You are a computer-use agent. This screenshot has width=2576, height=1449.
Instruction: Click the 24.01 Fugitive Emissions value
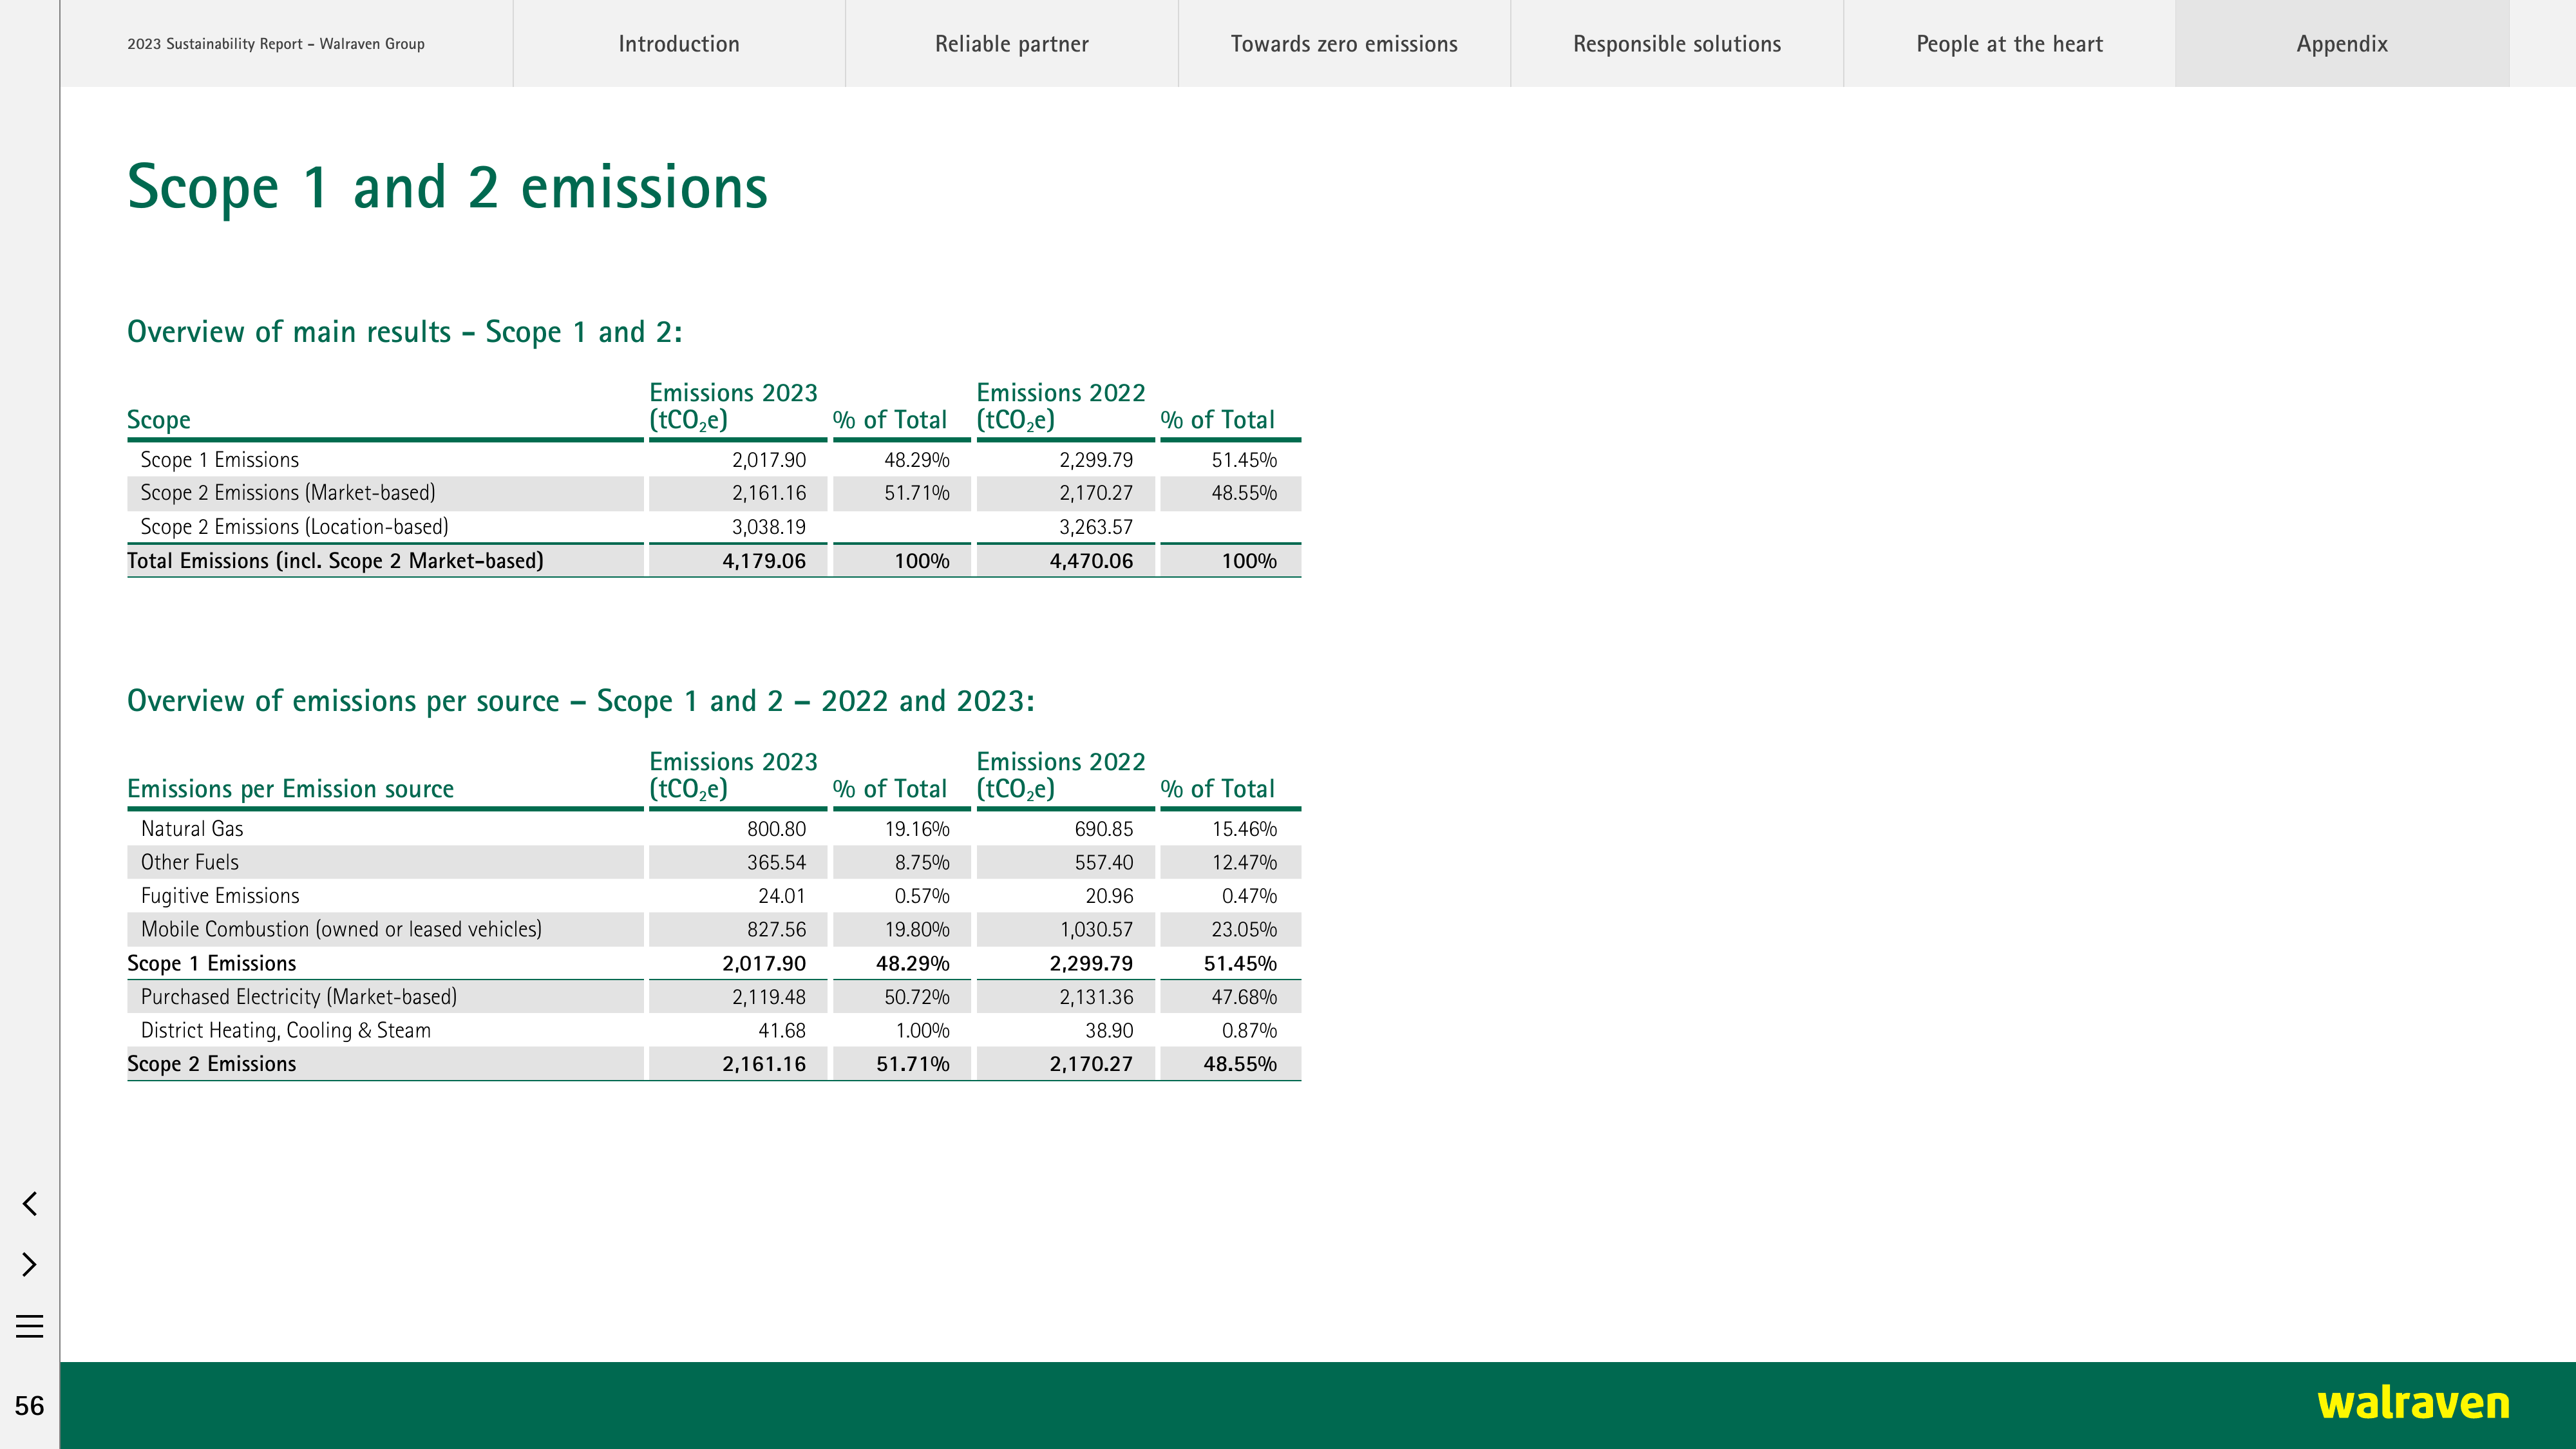[781, 896]
